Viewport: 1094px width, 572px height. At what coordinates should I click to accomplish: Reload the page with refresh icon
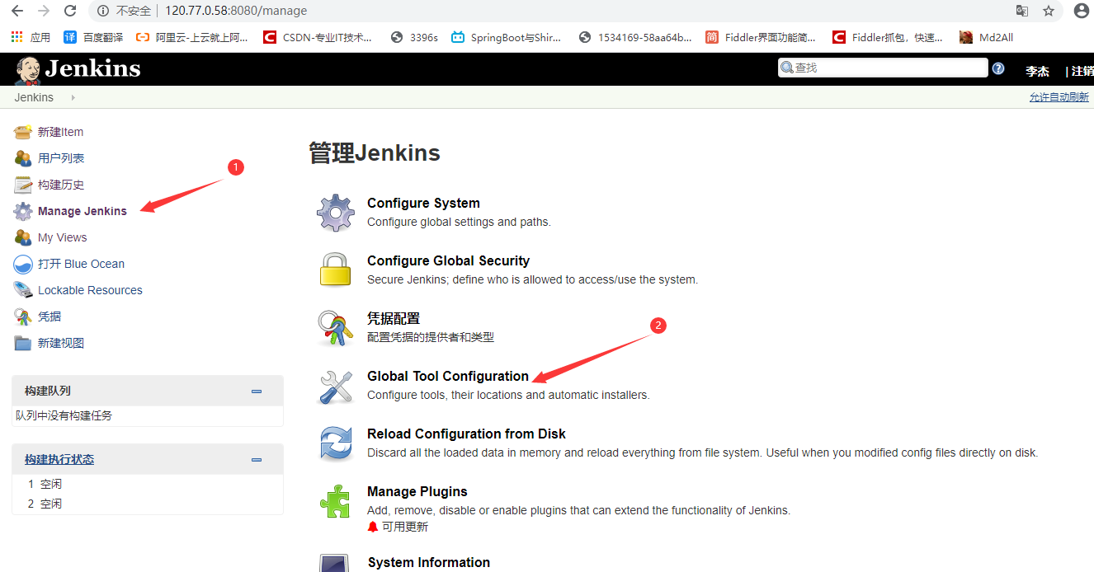[70, 11]
